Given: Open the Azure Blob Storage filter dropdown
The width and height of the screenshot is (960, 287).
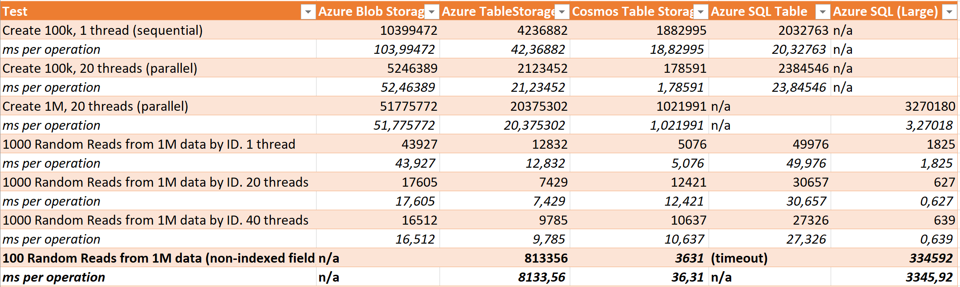Looking at the screenshot, I should coord(432,12).
